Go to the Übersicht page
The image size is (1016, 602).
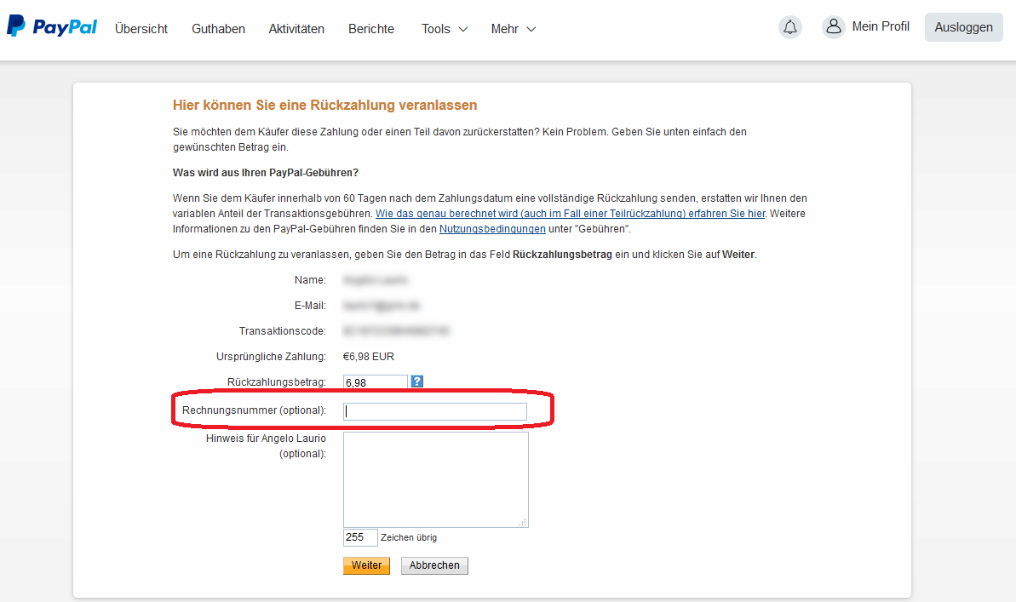(141, 29)
